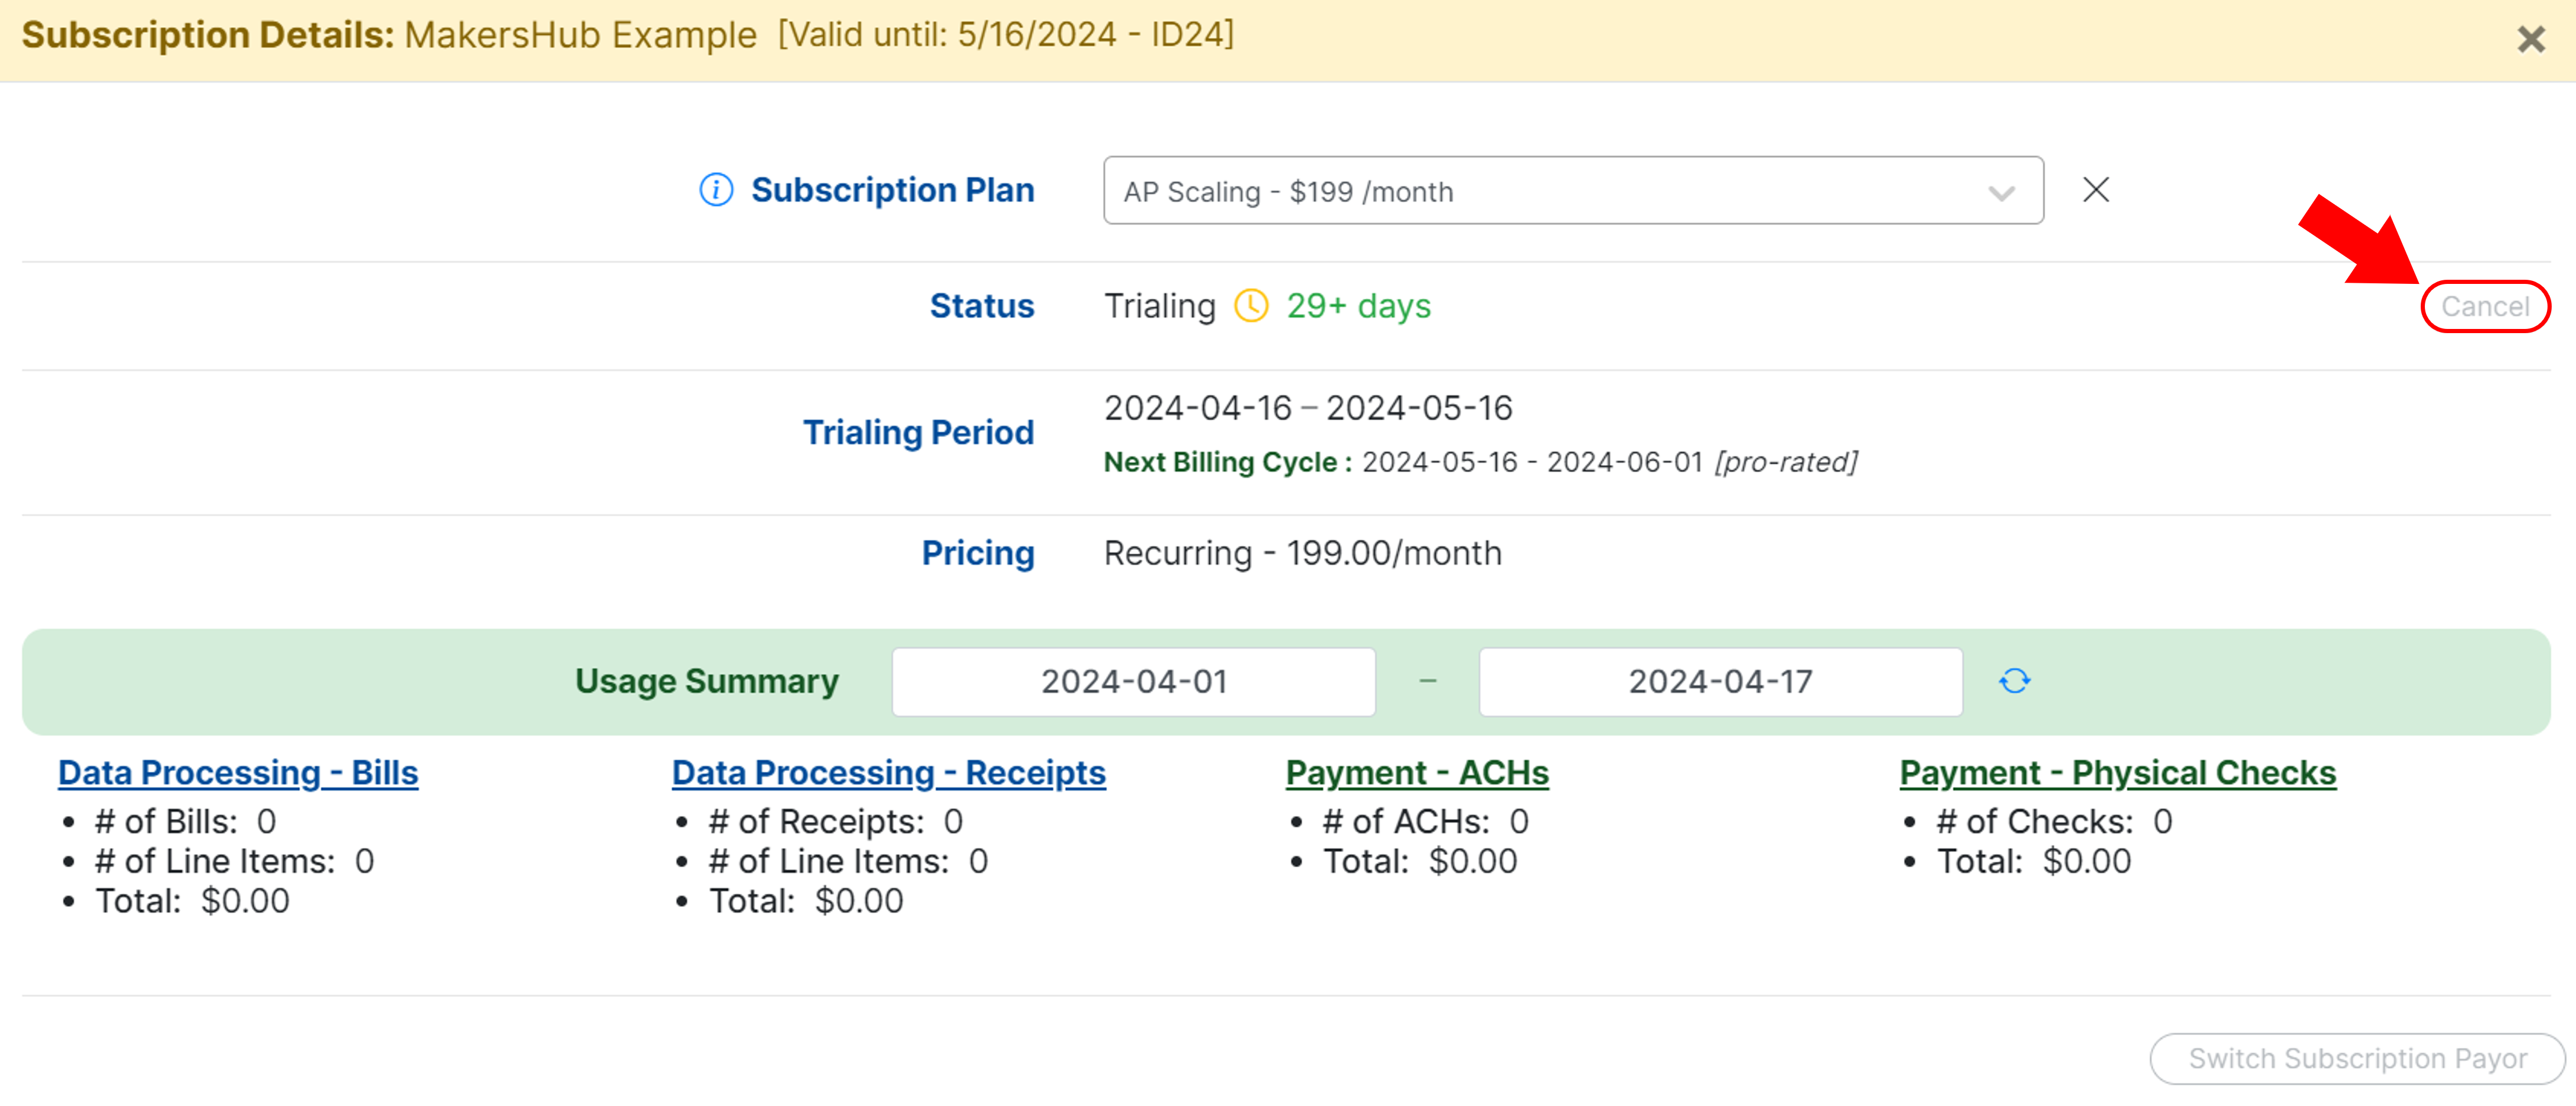2576x1106 pixels.
Task: Click Switch Subscription Payor button
Action: 2357,1058
